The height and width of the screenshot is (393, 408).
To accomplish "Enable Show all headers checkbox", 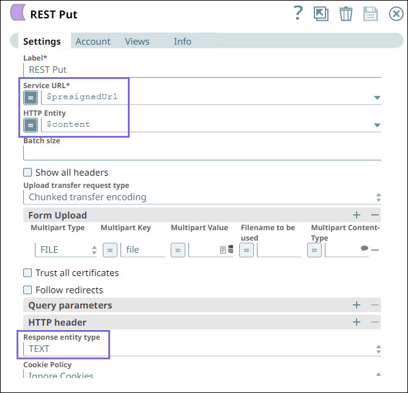I will click(28, 173).
